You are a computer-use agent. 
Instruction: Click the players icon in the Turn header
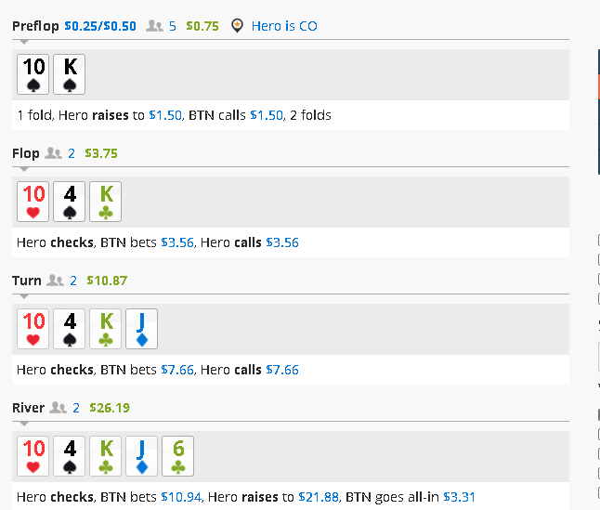[x=55, y=280]
